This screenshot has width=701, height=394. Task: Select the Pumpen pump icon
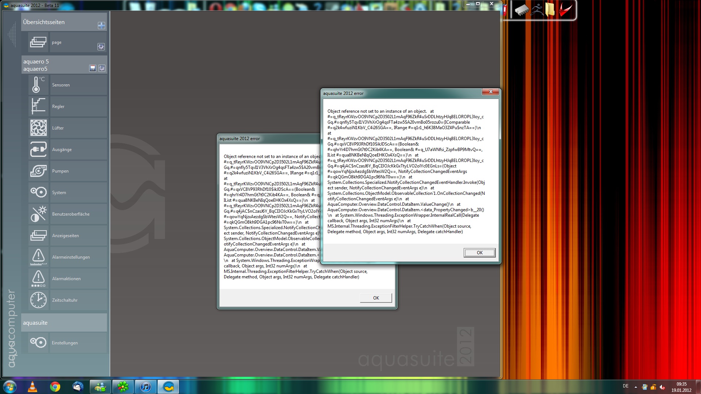(38, 171)
